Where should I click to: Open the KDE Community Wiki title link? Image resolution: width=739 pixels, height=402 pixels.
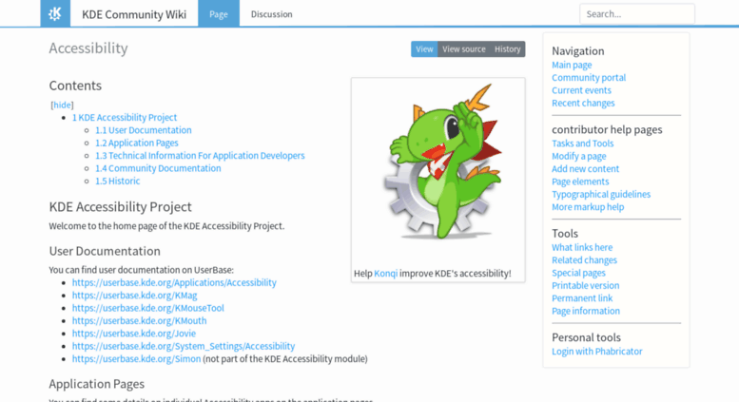point(134,14)
